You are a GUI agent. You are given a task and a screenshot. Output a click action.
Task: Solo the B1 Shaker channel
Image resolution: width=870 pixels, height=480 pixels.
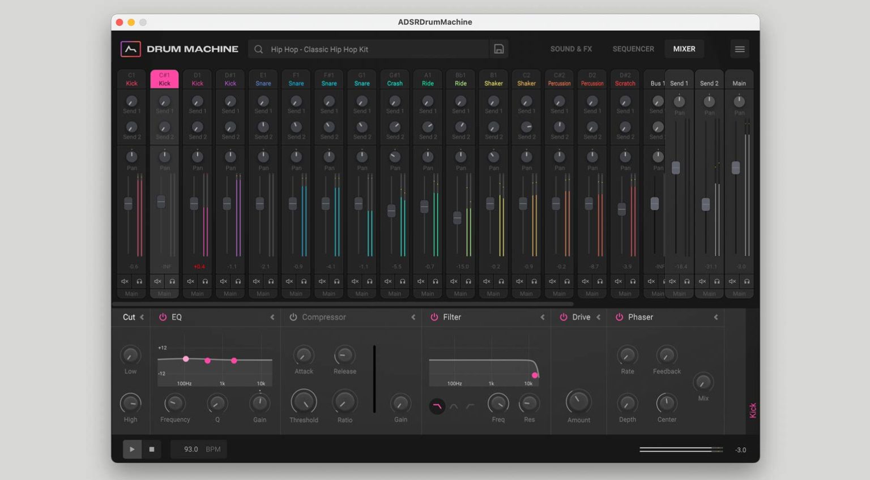point(501,281)
